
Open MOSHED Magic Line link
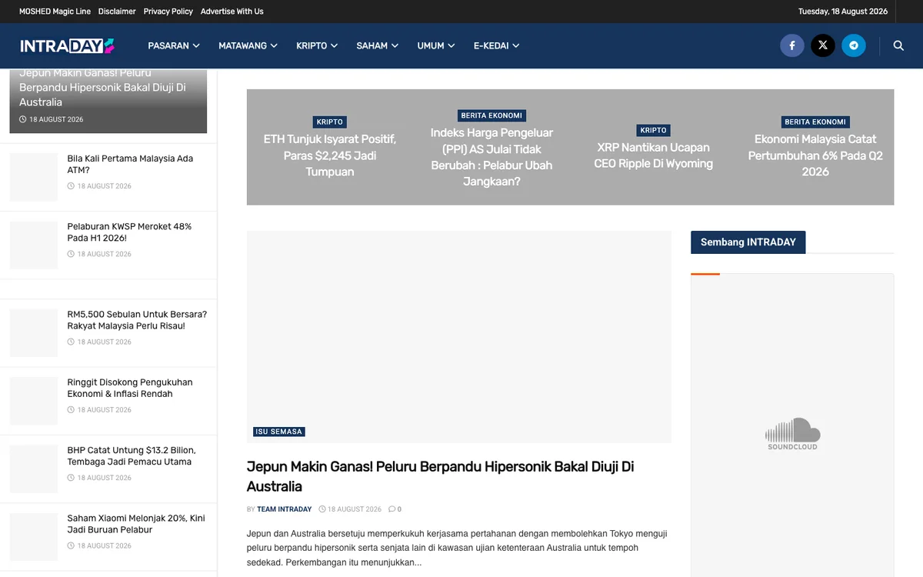[55, 12]
